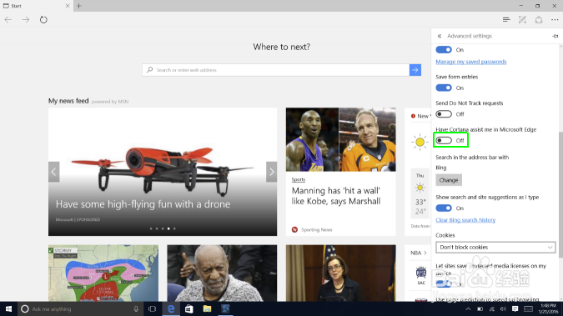Refresh the page with the reload icon
The height and width of the screenshot is (316, 563).
click(x=43, y=20)
